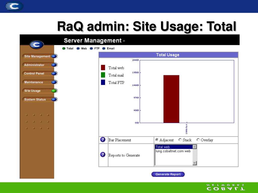Click the Total FTP blue legend swatch
The height and width of the screenshot is (193, 258).
(103, 82)
